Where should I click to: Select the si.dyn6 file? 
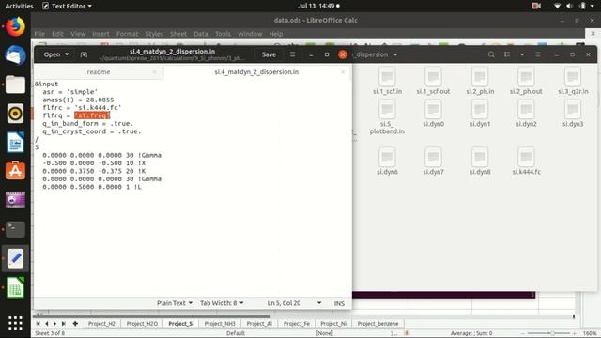[387, 161]
